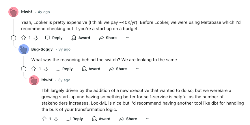
Task: Open more options on itiwbf's last reply
Action: [148, 119]
